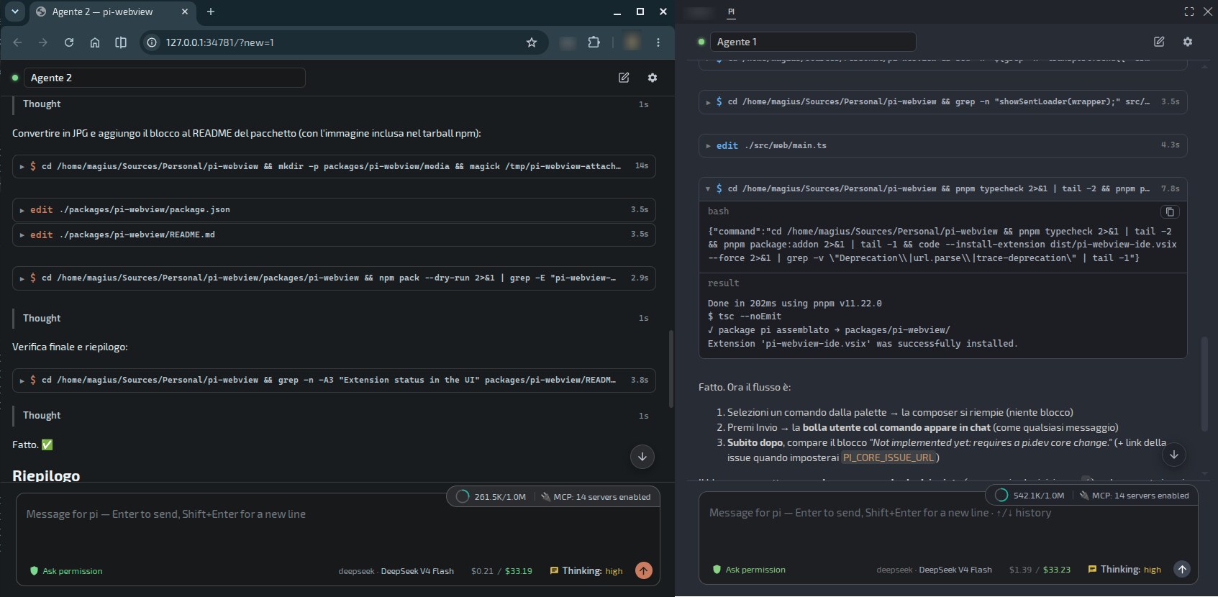The width and height of the screenshot is (1218, 597).
Task: Reload the 127.0.0.1 page
Action: point(69,42)
